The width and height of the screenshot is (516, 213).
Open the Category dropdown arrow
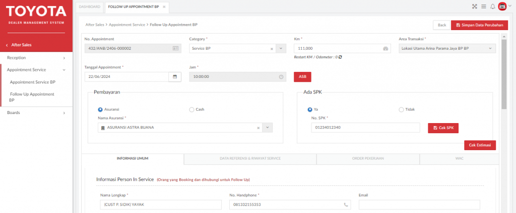coord(281,49)
